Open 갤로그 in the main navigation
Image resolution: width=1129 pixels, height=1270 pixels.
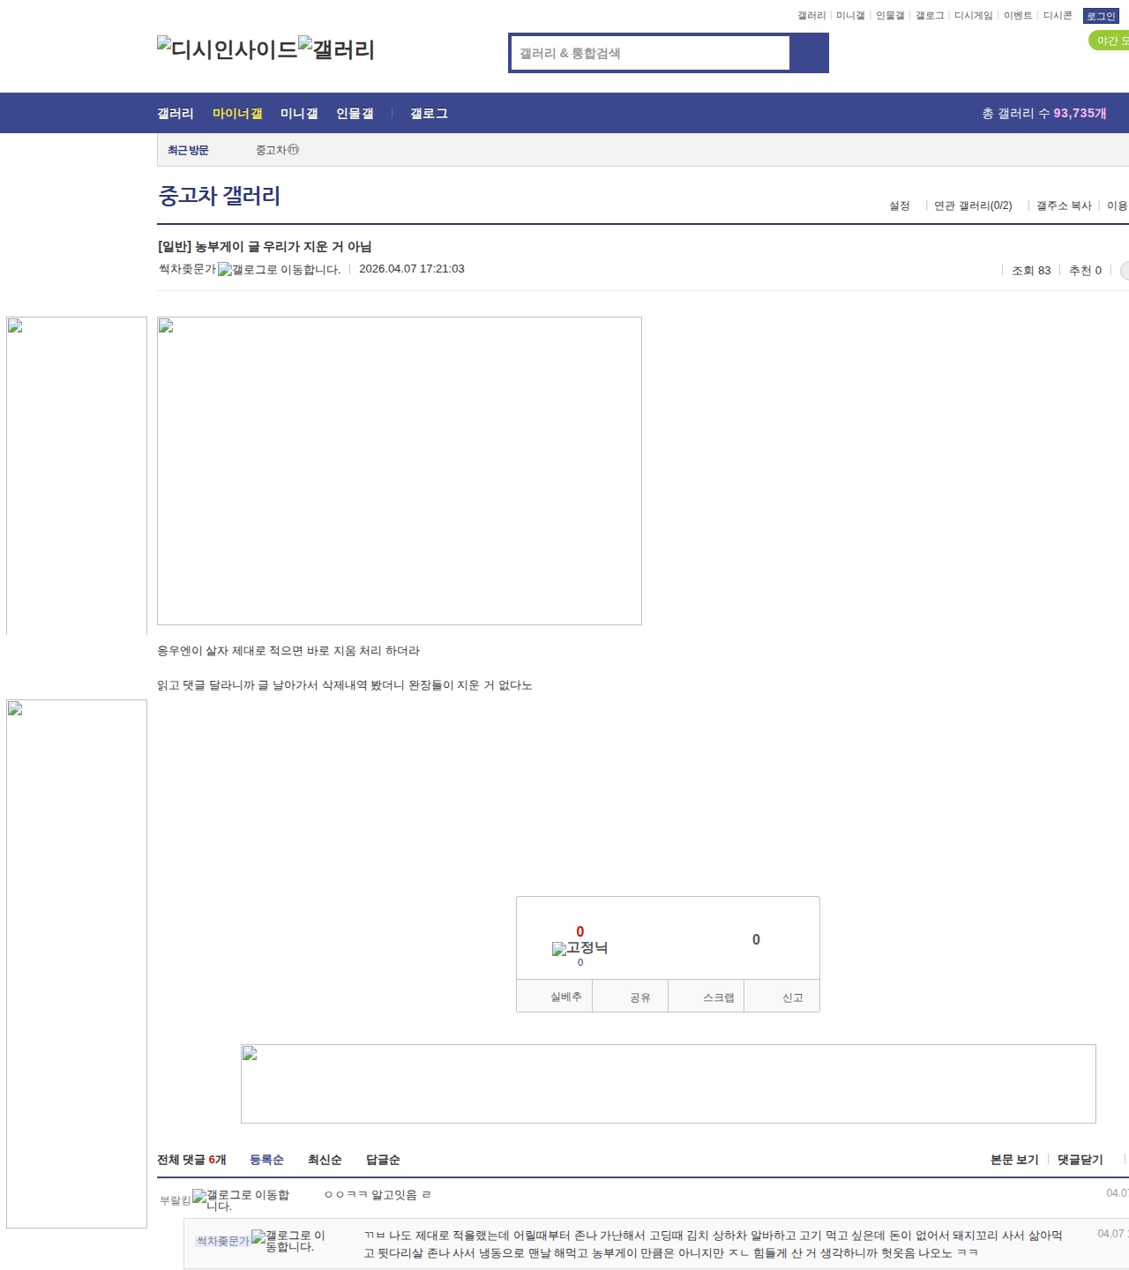(429, 114)
